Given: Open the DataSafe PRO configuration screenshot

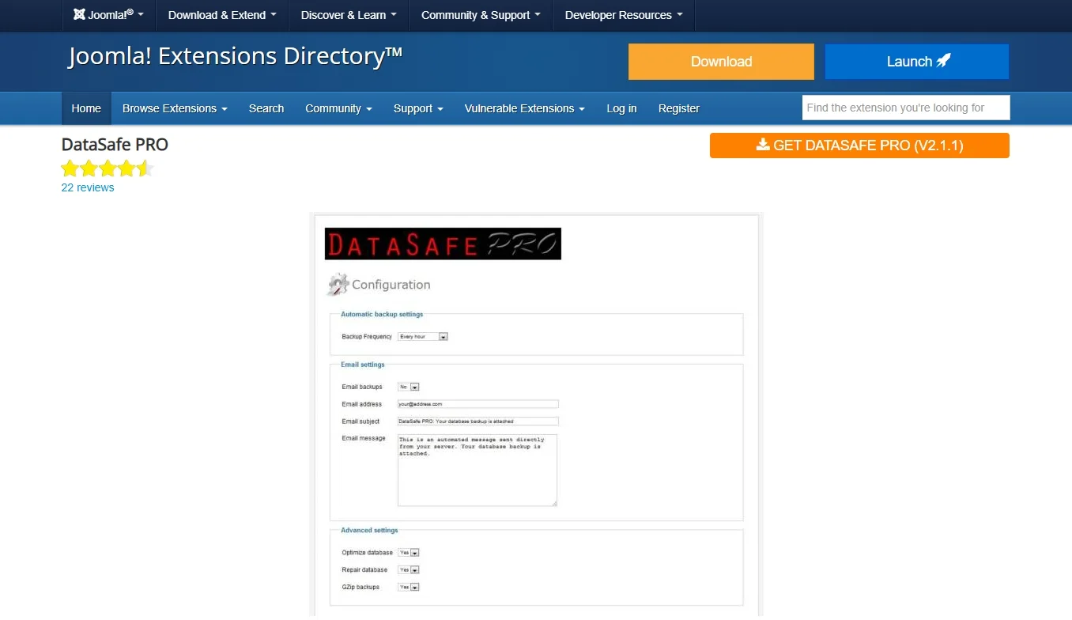Looking at the screenshot, I should tap(536, 415).
